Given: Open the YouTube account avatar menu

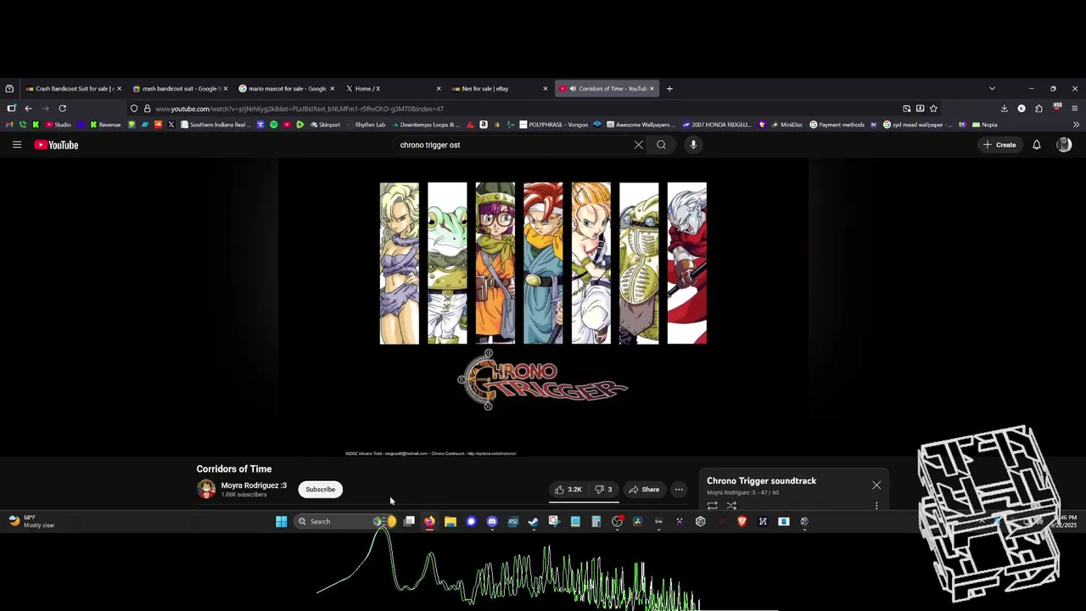Looking at the screenshot, I should point(1064,145).
